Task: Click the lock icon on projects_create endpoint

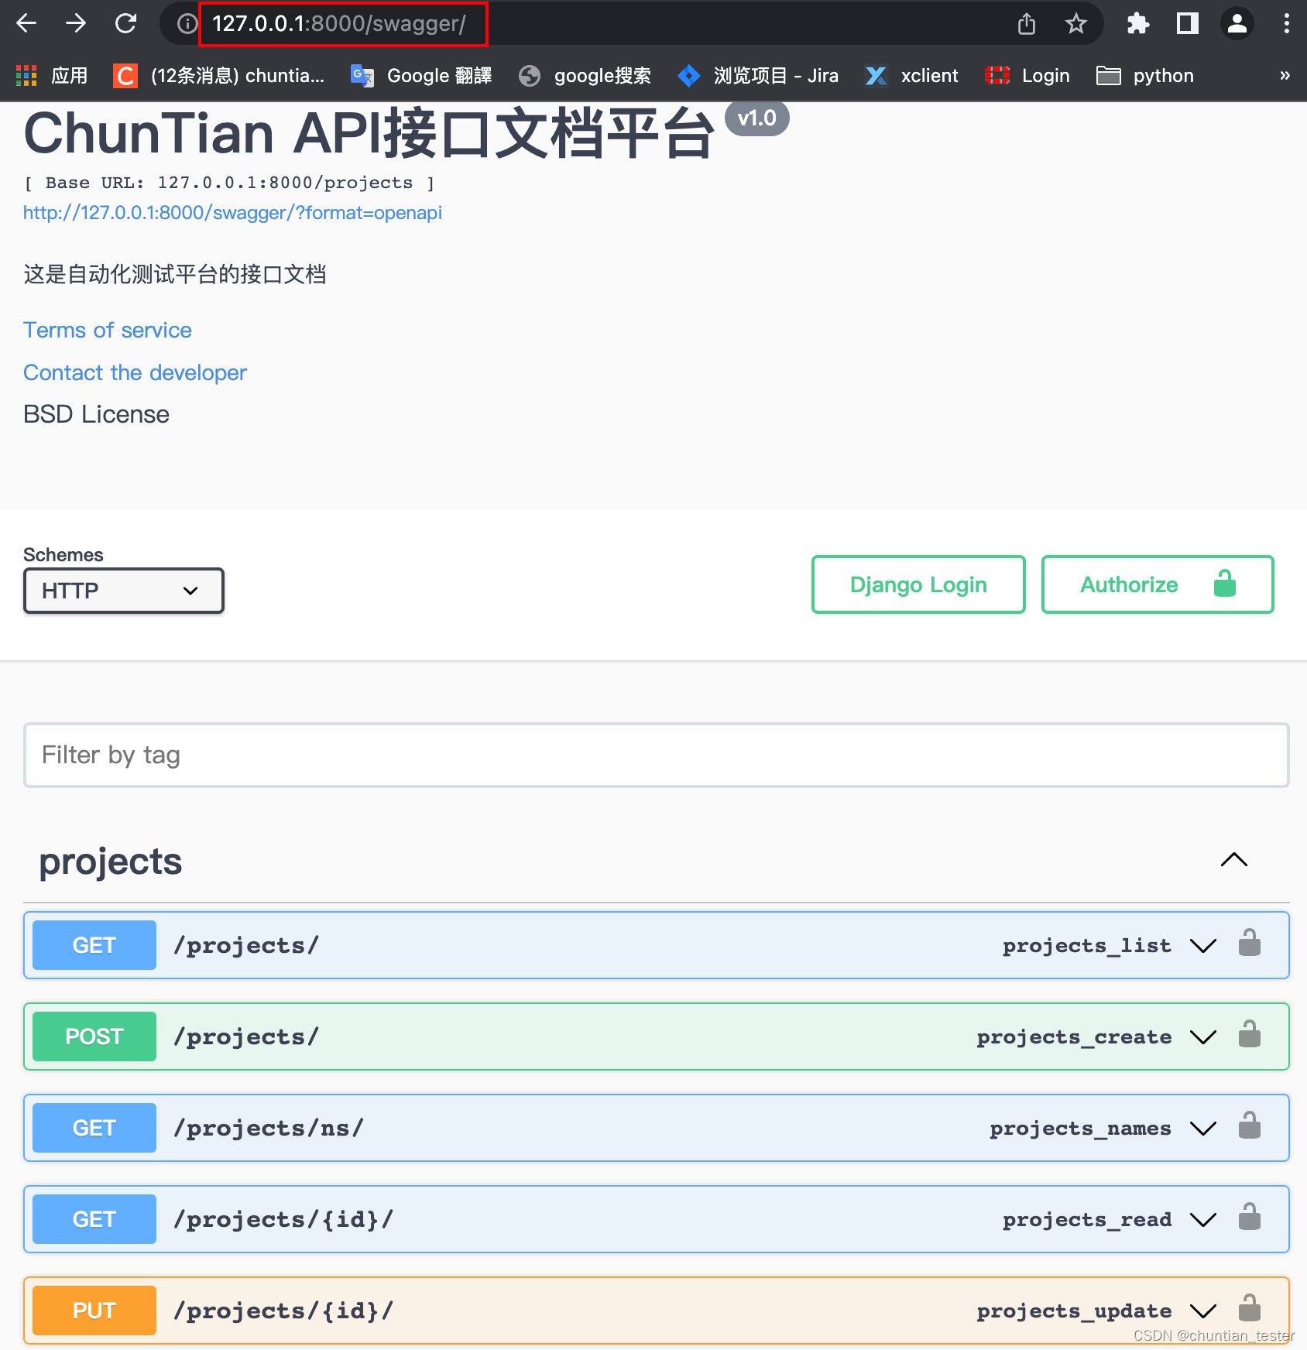Action: (1249, 1036)
